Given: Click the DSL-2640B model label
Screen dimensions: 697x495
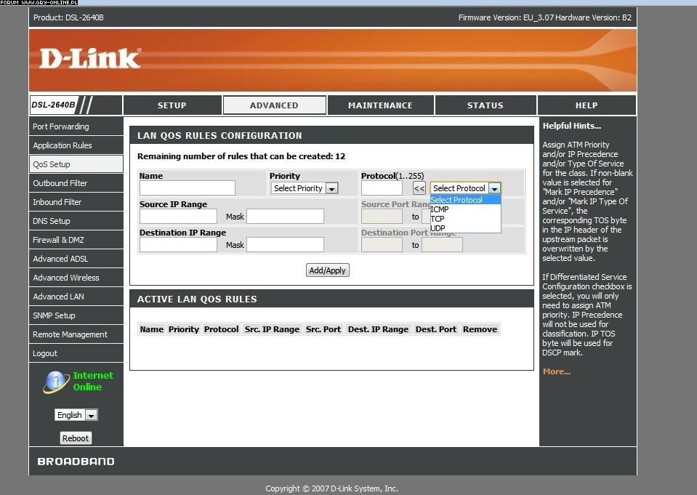Looking at the screenshot, I should [53, 105].
